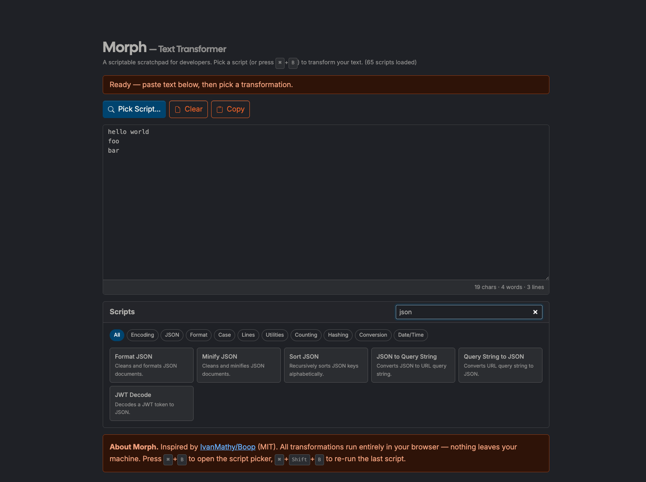Open the Pick Script picker

tap(134, 109)
